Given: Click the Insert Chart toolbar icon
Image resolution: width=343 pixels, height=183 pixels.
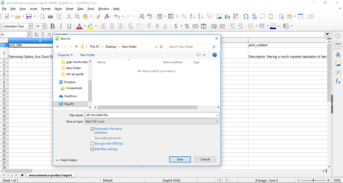Looking at the screenshot, I should 227,17.
